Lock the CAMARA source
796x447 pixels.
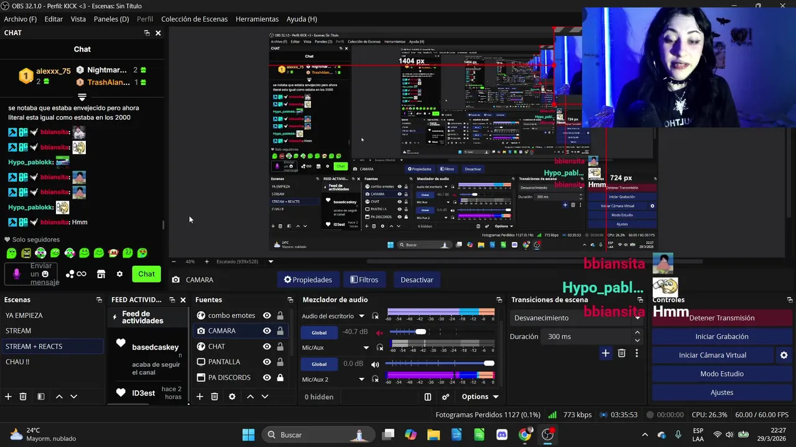click(280, 331)
